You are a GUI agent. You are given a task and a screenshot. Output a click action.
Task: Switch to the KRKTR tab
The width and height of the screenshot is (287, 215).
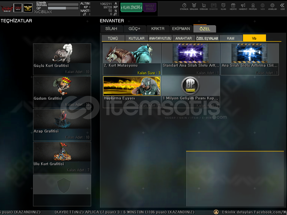(158, 29)
